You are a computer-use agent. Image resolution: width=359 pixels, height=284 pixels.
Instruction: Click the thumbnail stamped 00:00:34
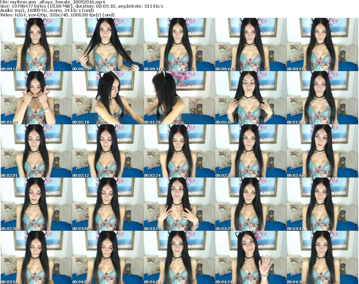[x=179, y=44]
